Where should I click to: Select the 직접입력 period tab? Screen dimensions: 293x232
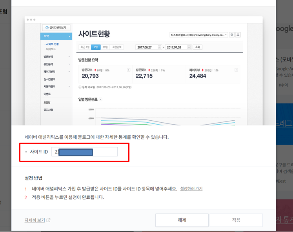(116, 47)
